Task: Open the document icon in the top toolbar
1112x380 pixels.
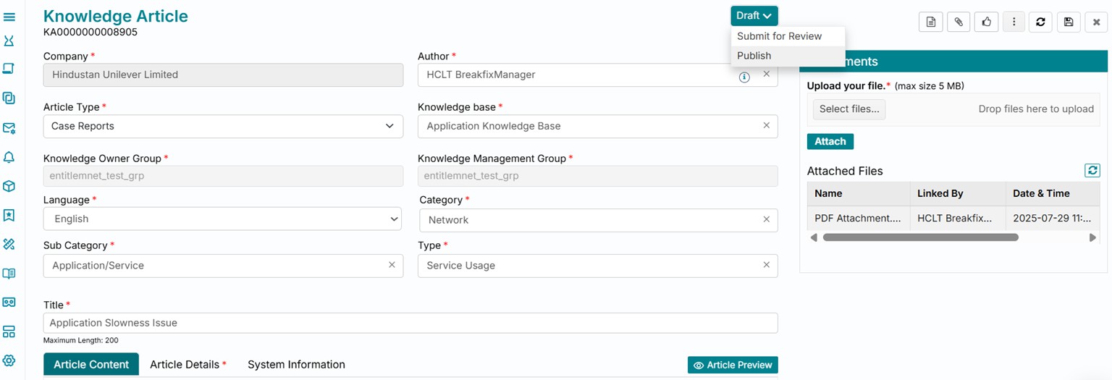Action: tap(931, 22)
